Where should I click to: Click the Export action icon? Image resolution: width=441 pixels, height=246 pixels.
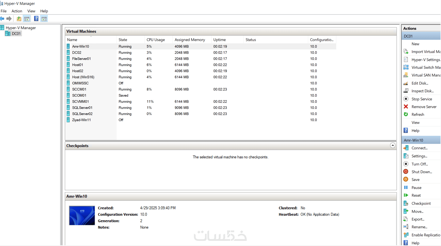406,219
